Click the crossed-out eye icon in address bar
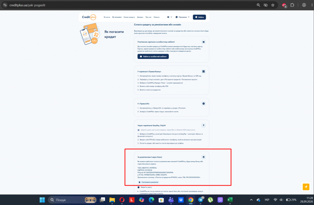 click(265, 5)
